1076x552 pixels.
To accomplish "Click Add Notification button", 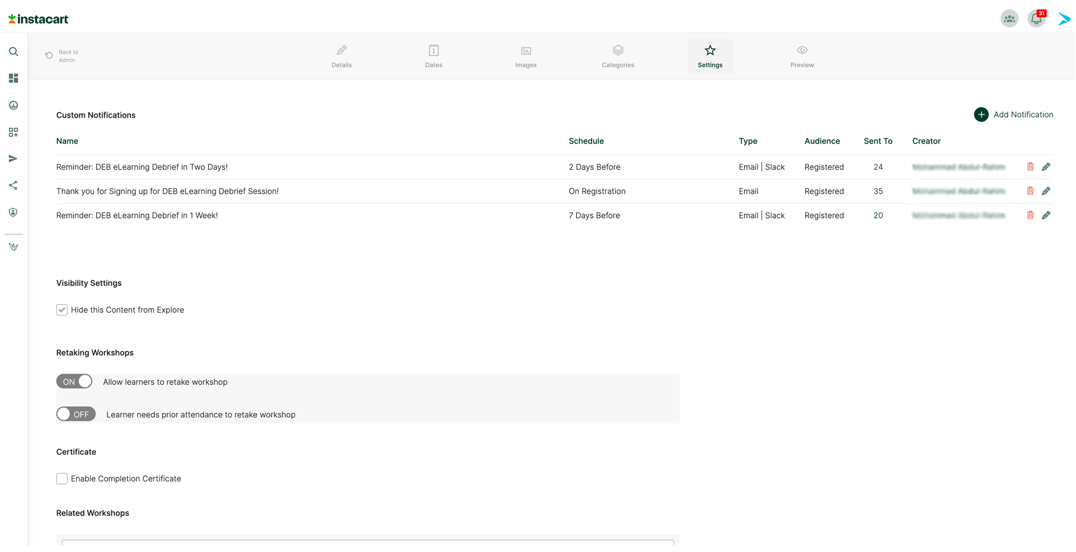I will click(1014, 115).
